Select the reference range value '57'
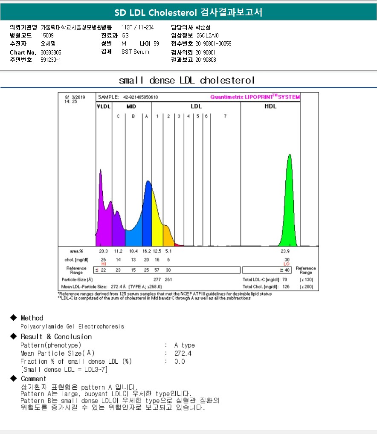 click(x=157, y=270)
